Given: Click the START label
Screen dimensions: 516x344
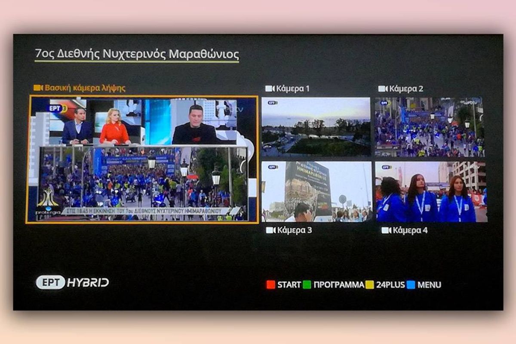Looking at the screenshot, I should (x=289, y=285).
